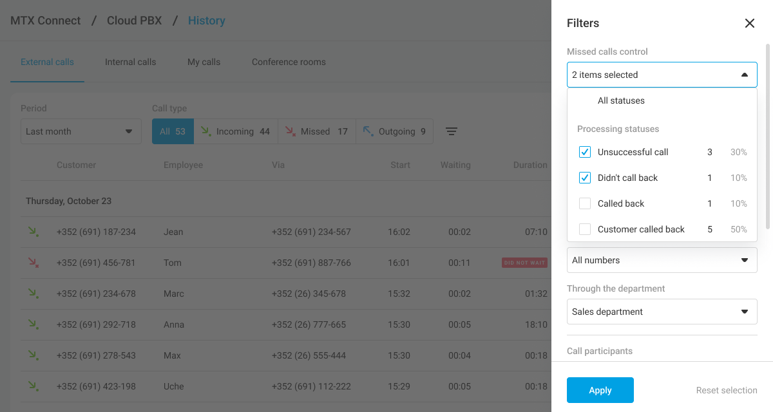The image size is (773, 412).
Task: Click the Reset selection link
Action: coord(726,390)
